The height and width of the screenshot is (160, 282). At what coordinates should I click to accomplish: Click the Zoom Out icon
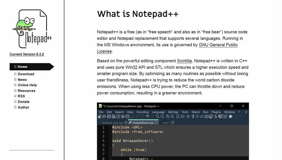click(x=172, y=117)
